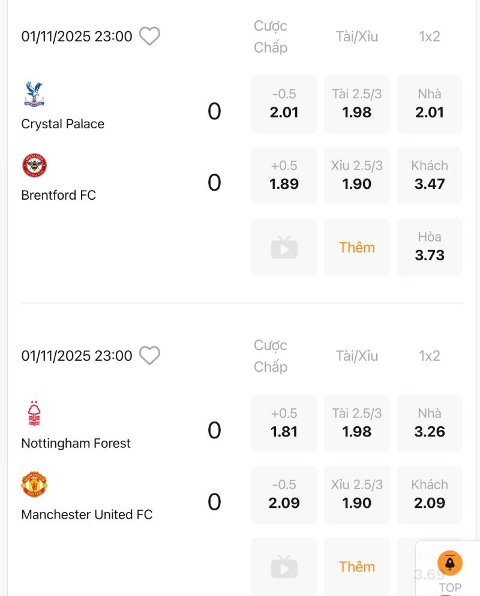Viewport: 480px width, 596px height.
Task: Pick Hòa draw odds 3.73
Action: [x=430, y=247]
